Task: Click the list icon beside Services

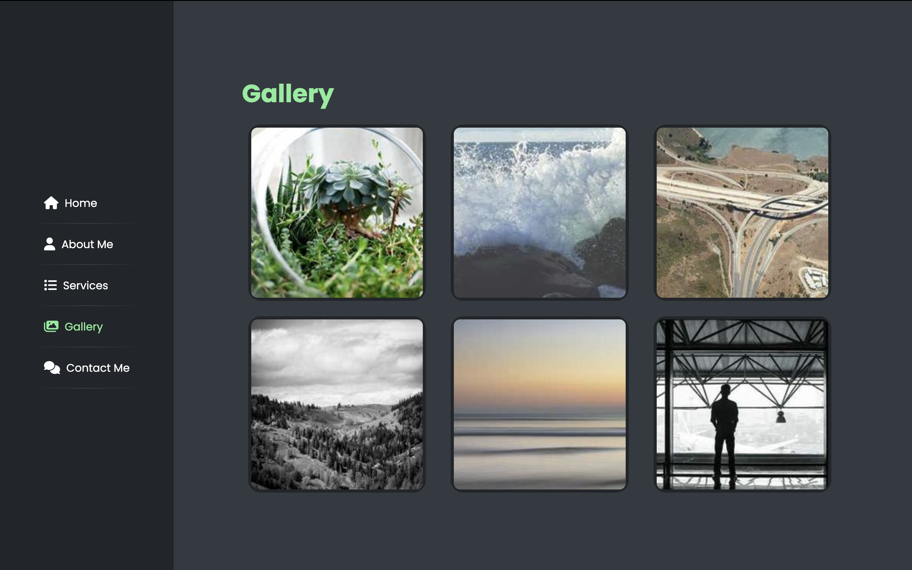Action: pyautogui.click(x=50, y=285)
